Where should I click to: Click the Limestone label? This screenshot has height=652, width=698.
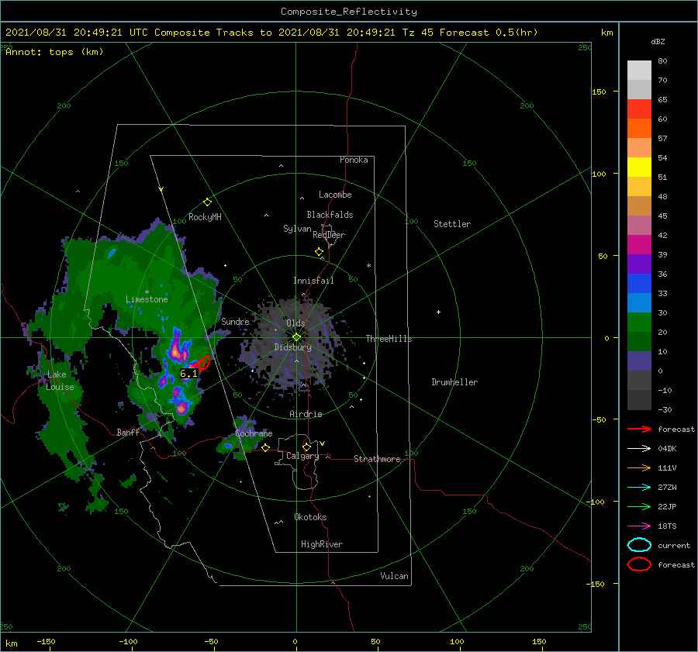click(x=147, y=299)
